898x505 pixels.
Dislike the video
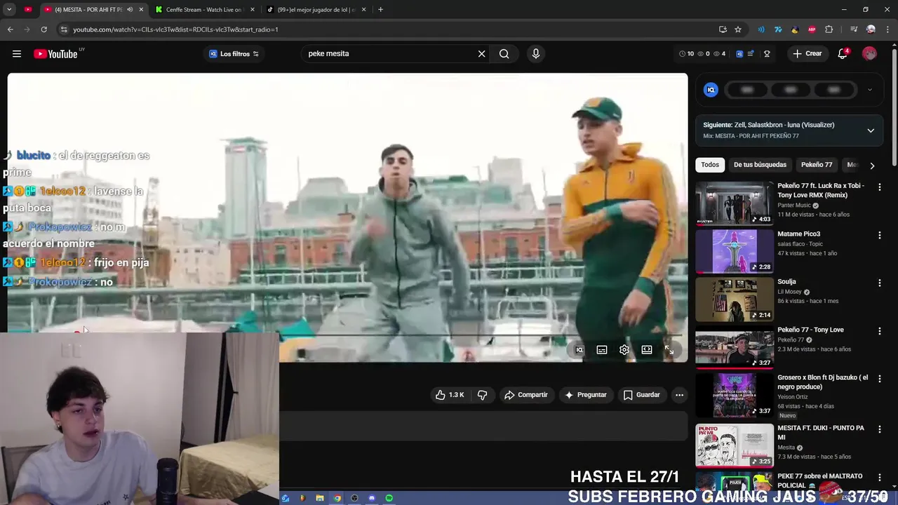tap(482, 395)
